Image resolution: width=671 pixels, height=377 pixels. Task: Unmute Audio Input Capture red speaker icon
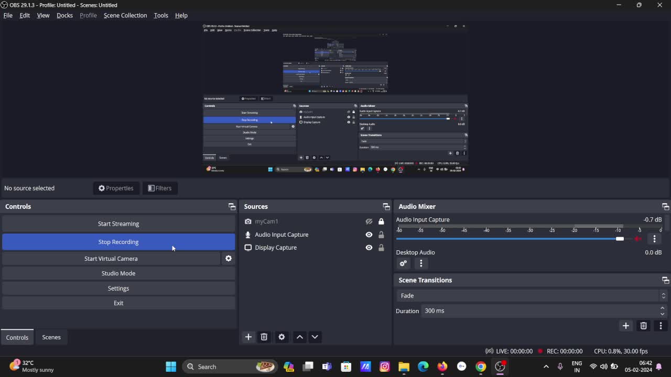point(638,239)
